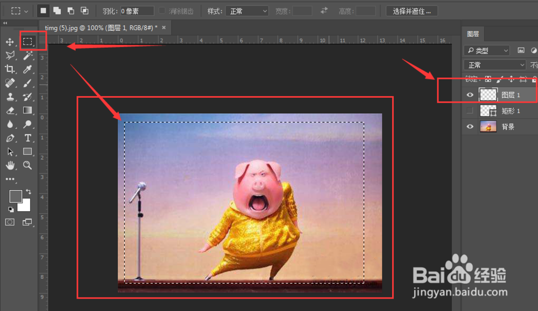This screenshot has height=311, width=538.
Task: Close the timg (5).jpg document tab
Action: (x=164, y=28)
